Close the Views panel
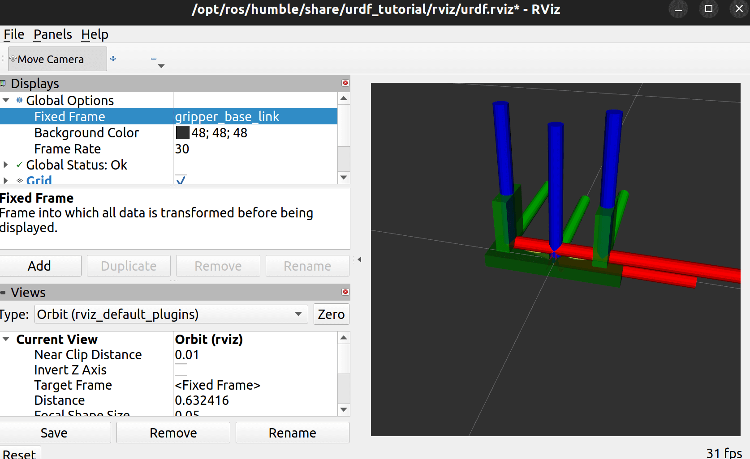Screen dimensions: 750x459 [345, 292]
